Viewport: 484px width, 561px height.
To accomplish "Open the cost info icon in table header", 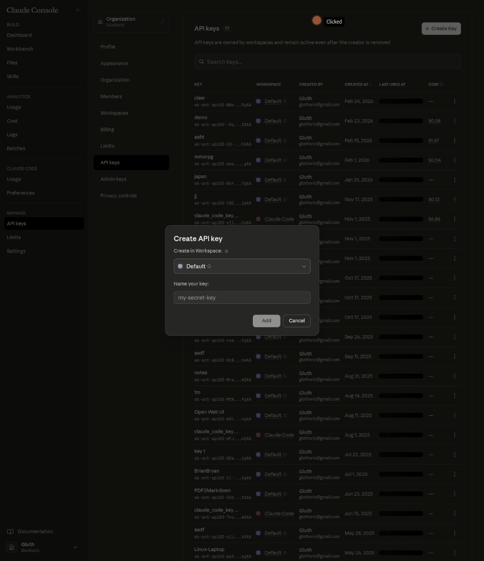I will click(x=441, y=84).
